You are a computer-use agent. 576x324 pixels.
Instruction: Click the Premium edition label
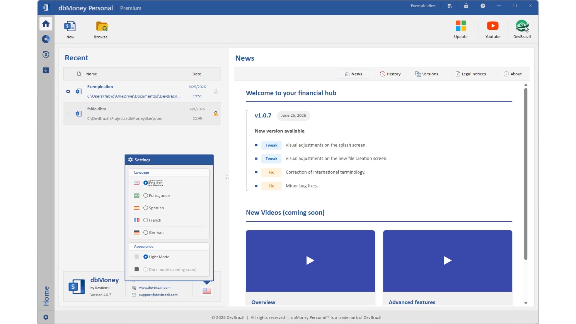[130, 8]
